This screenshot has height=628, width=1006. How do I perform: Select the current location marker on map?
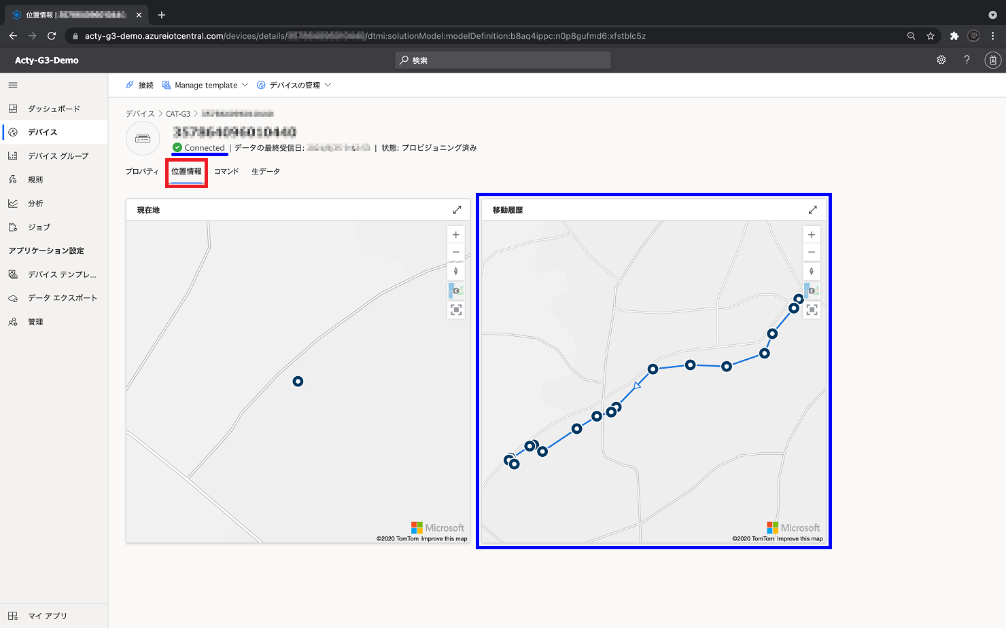coord(298,382)
